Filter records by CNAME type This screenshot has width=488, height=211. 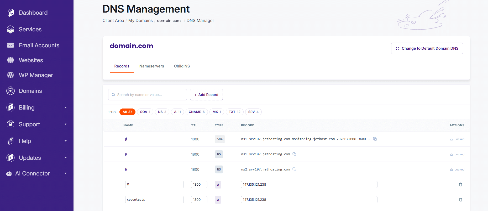pos(197,112)
